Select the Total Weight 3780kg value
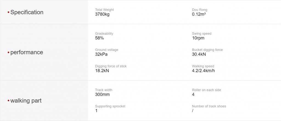Screen dimensions: 281x121 102,14
